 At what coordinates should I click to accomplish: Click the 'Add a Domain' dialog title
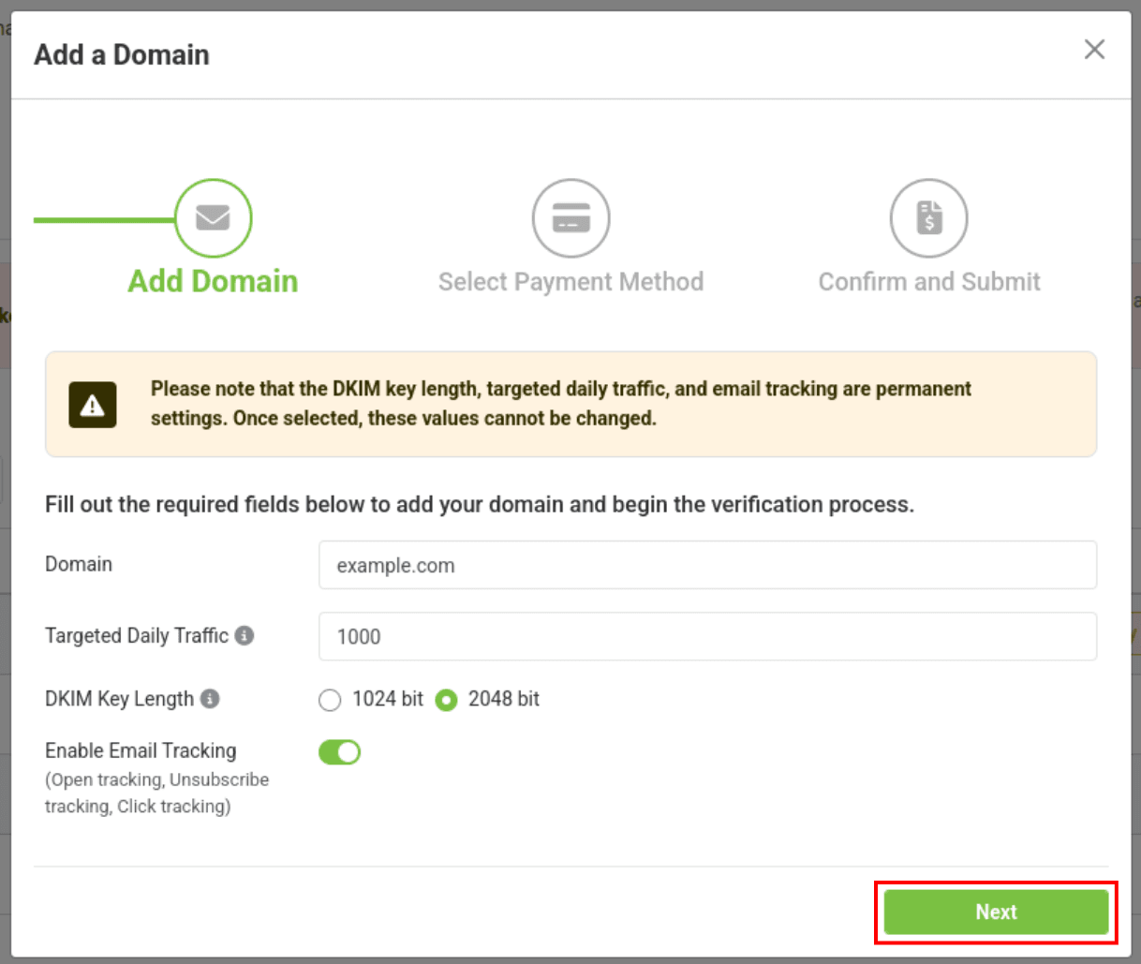pyautogui.click(x=122, y=55)
